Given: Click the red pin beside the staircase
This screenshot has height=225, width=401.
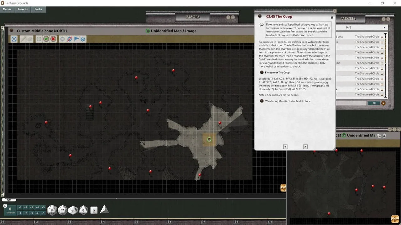Looking at the screenshot, I should [90, 107].
